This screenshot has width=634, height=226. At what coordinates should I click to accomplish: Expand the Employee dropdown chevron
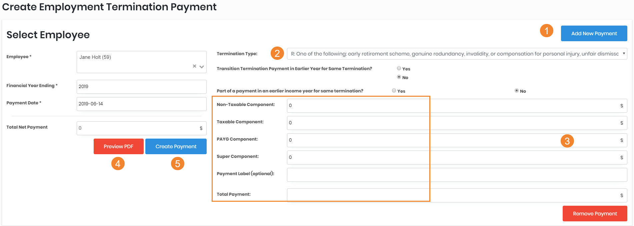(x=202, y=66)
